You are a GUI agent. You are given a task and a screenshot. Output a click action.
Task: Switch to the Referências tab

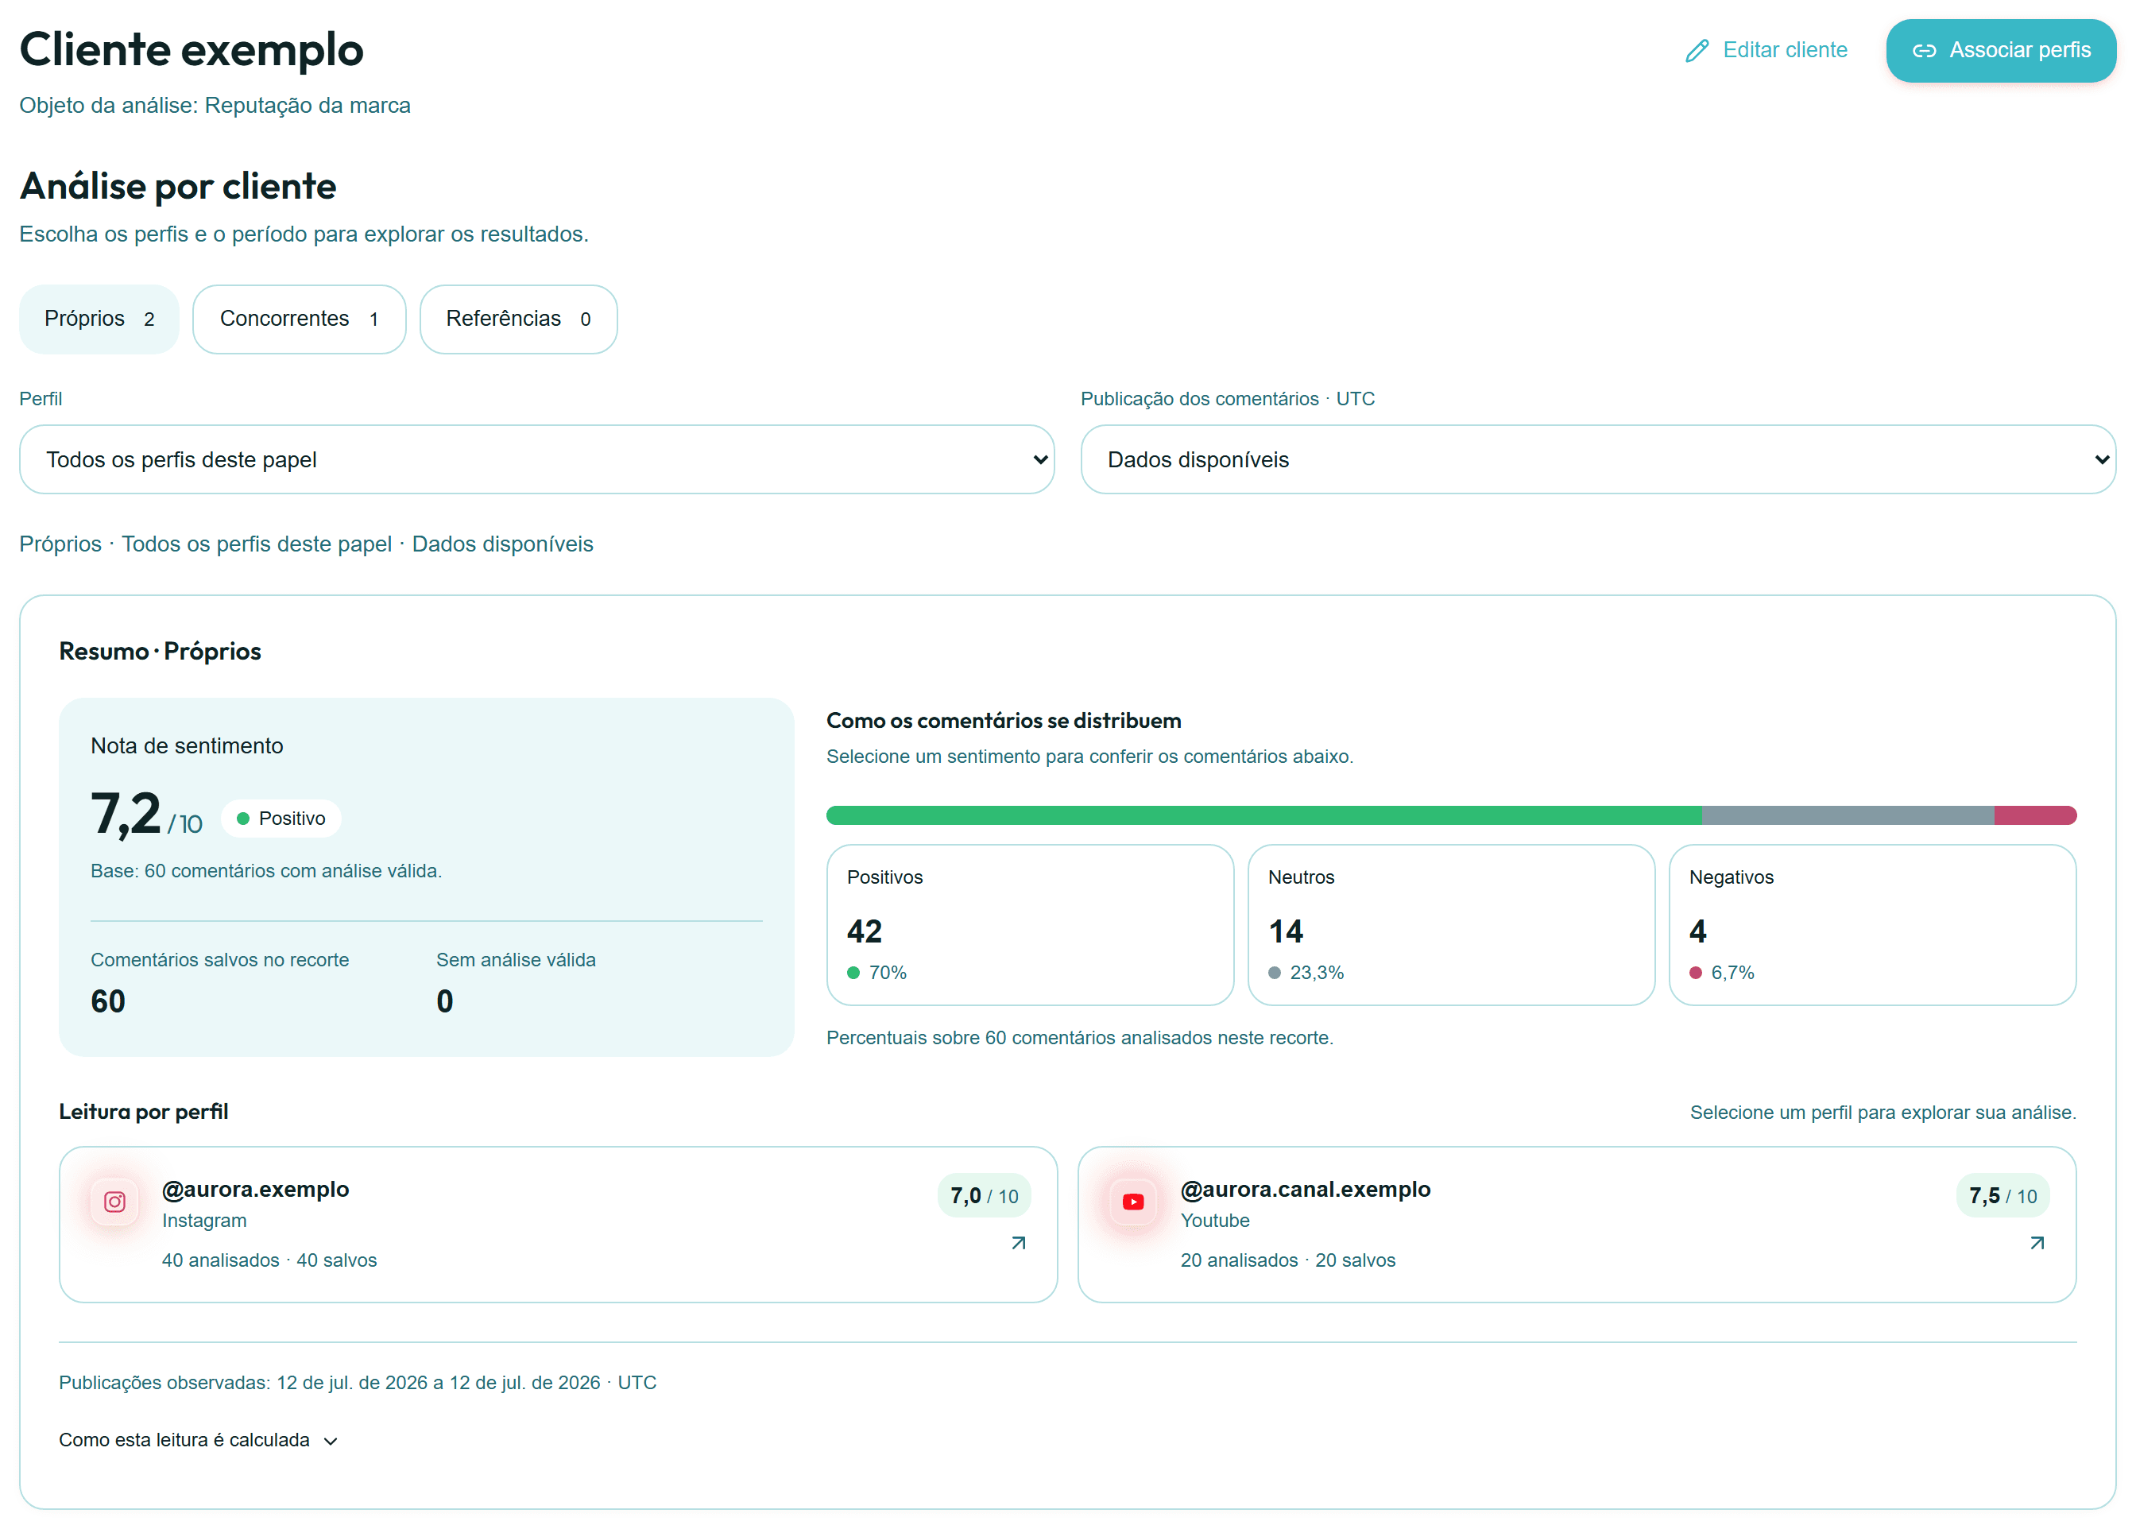[x=519, y=319]
